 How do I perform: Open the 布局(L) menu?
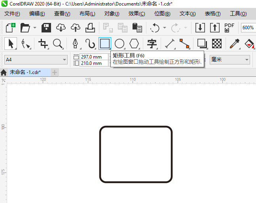[87, 14]
